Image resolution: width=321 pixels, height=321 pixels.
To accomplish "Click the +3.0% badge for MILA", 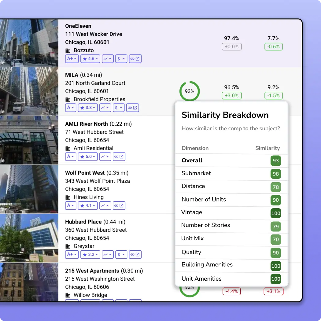I will [231, 96].
